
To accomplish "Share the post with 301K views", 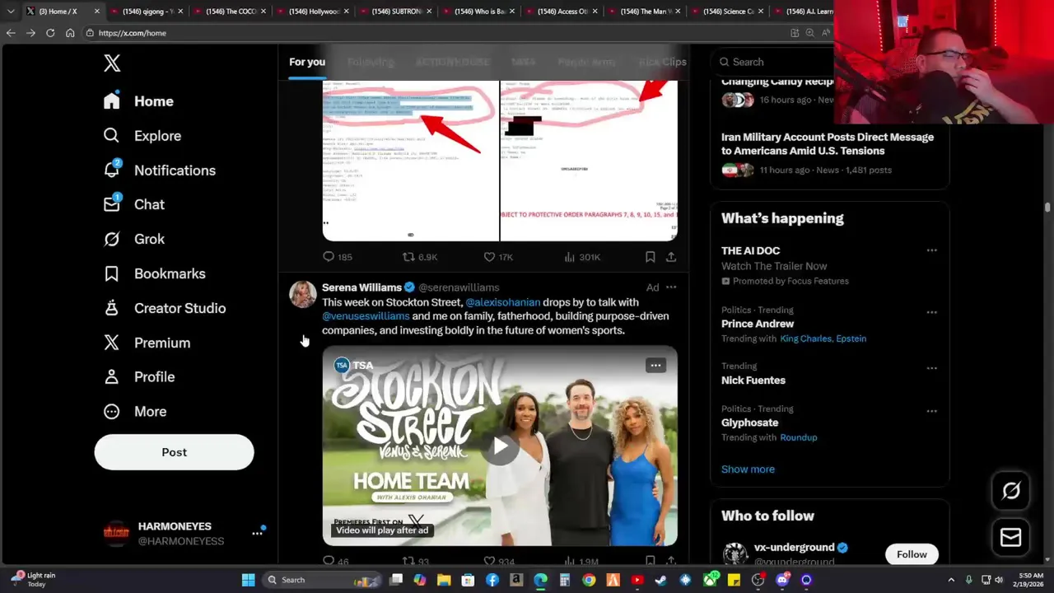I will pyautogui.click(x=671, y=257).
